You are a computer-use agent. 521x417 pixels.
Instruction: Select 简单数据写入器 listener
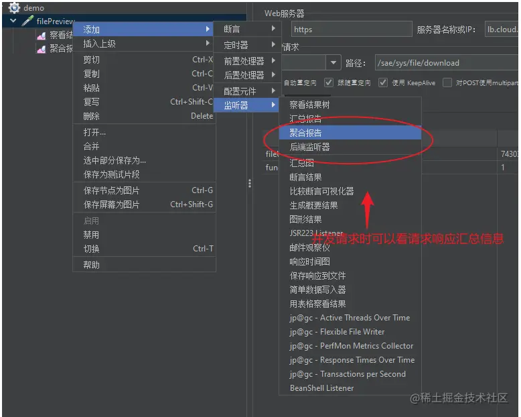[x=350, y=290]
